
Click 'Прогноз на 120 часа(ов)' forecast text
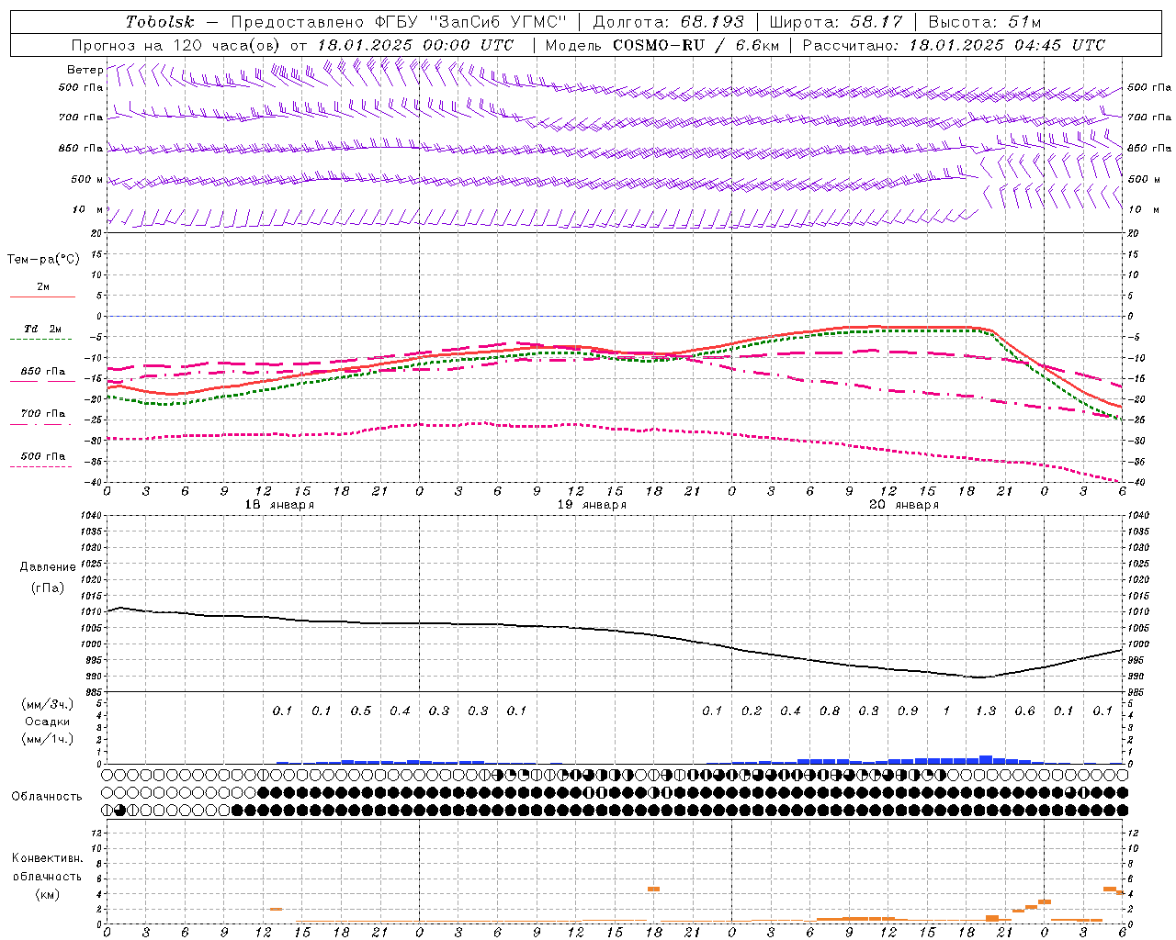click(x=177, y=45)
